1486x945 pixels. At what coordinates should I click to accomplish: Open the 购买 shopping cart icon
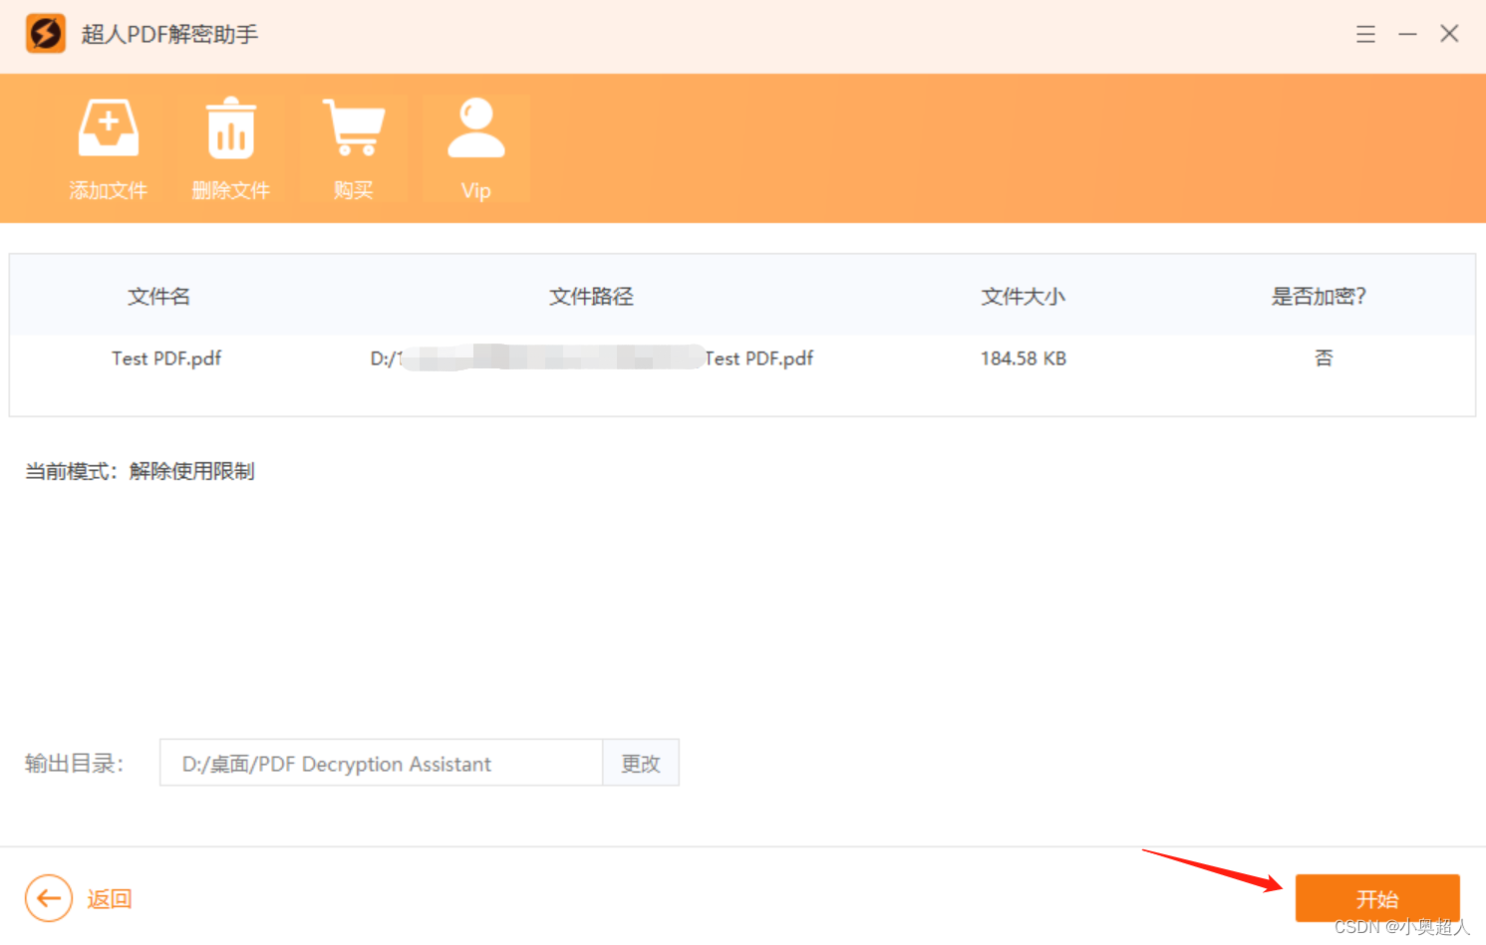(353, 125)
